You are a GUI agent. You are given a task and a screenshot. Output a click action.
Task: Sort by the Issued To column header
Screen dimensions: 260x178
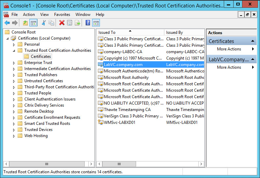130,32
